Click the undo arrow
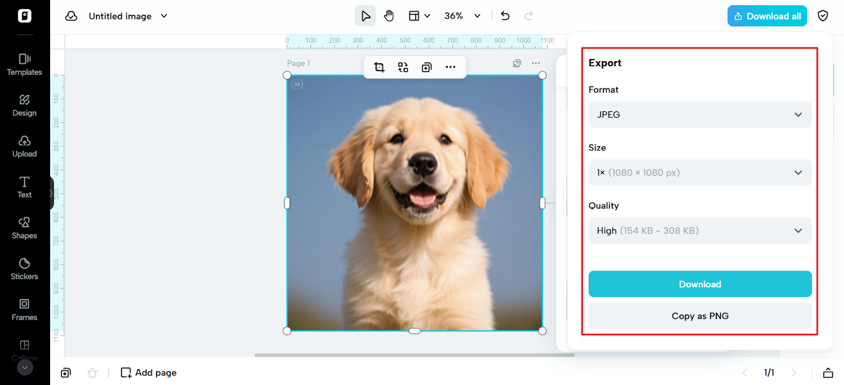Viewport: 844px width, 385px height. (505, 16)
